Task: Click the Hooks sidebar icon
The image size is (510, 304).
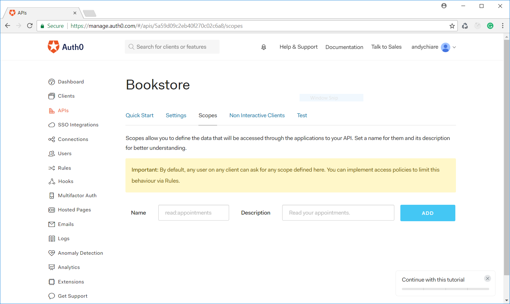Action: pyautogui.click(x=52, y=181)
